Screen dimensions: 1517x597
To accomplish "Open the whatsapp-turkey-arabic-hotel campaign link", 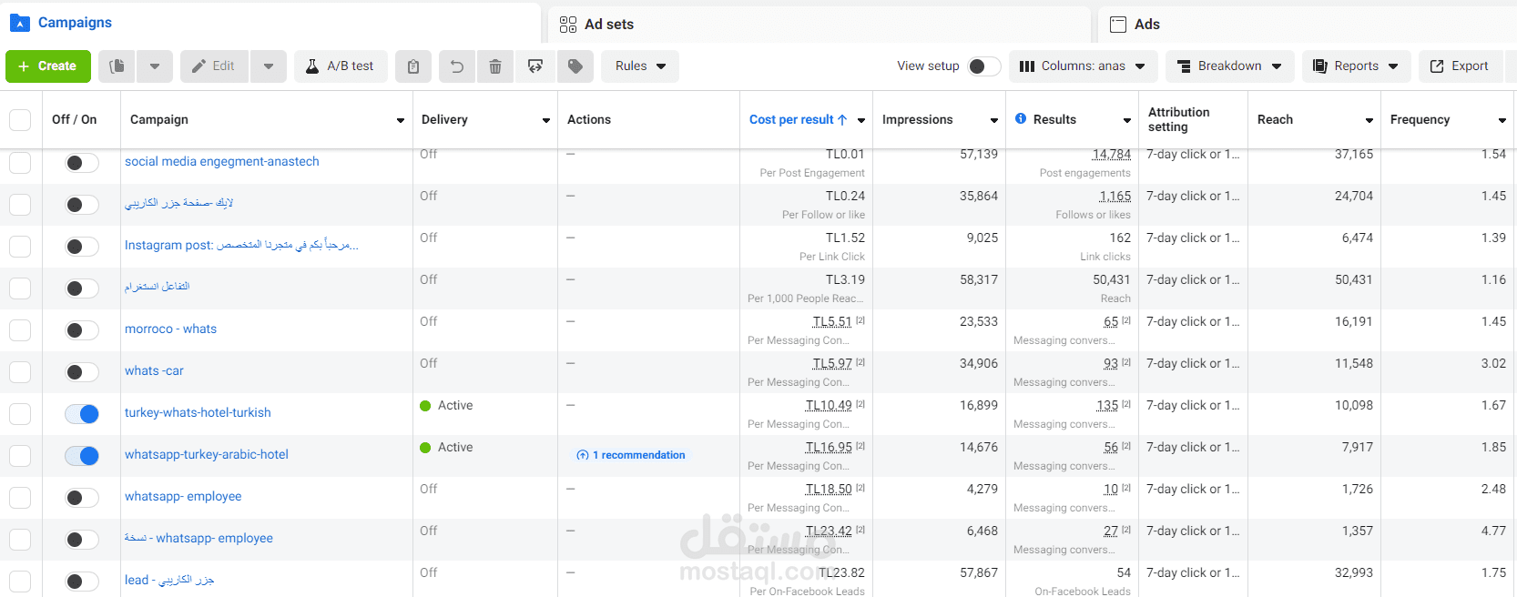I will pyautogui.click(x=207, y=454).
